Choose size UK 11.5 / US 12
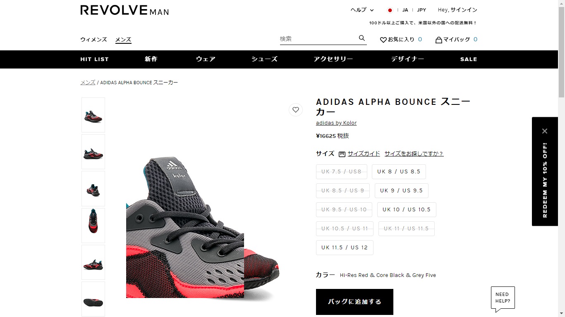 click(x=345, y=248)
